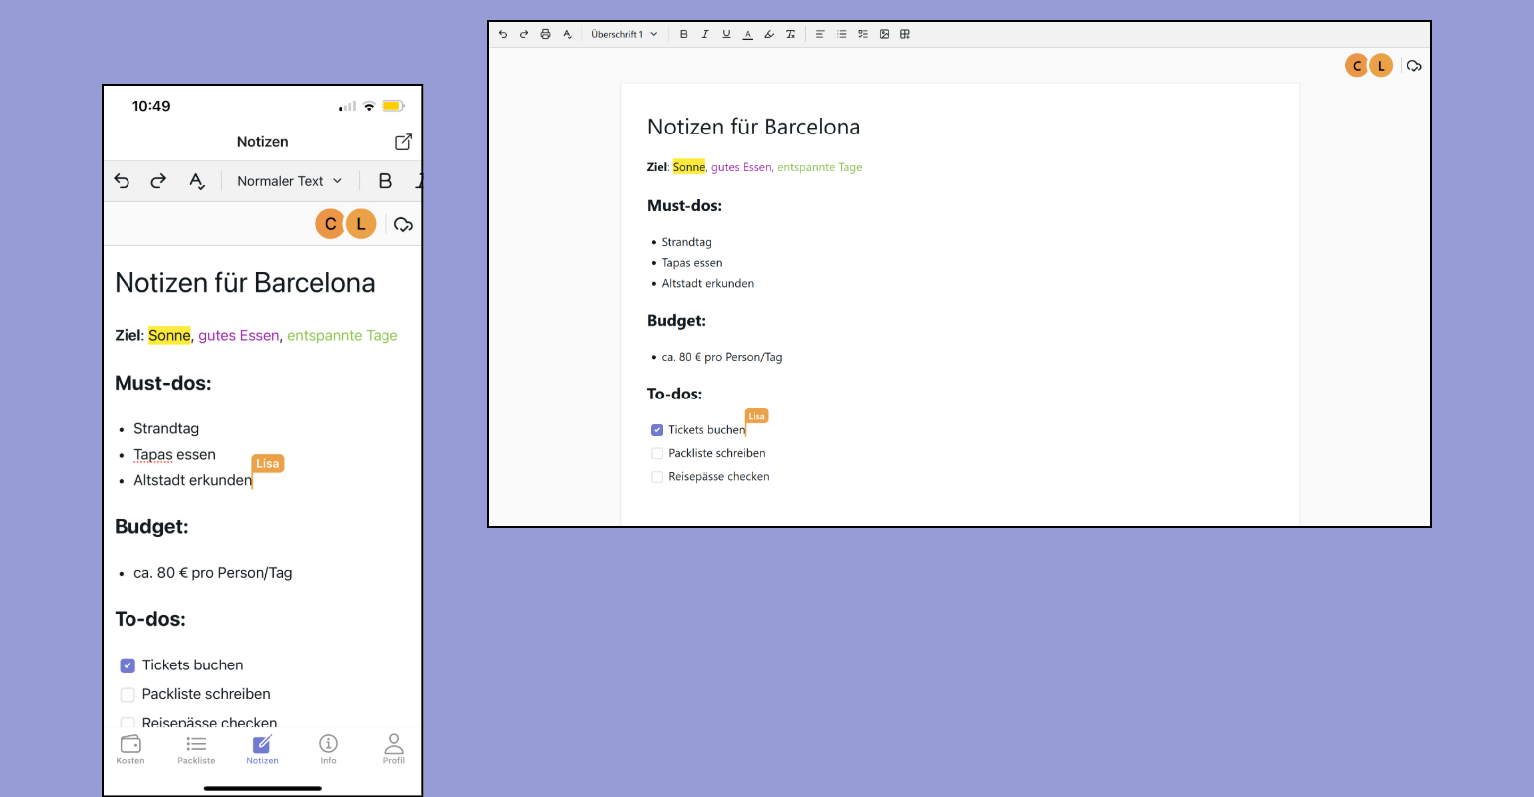This screenshot has width=1534, height=797.
Task: Click the cloud sync status button on desktop
Action: (1414, 66)
